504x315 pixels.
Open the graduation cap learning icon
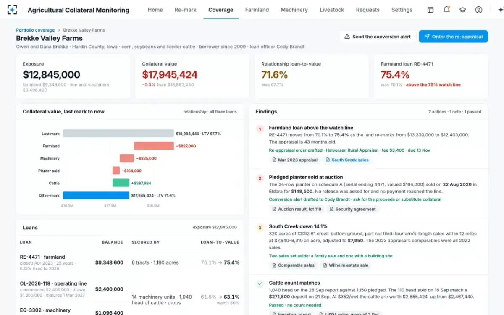point(462,10)
